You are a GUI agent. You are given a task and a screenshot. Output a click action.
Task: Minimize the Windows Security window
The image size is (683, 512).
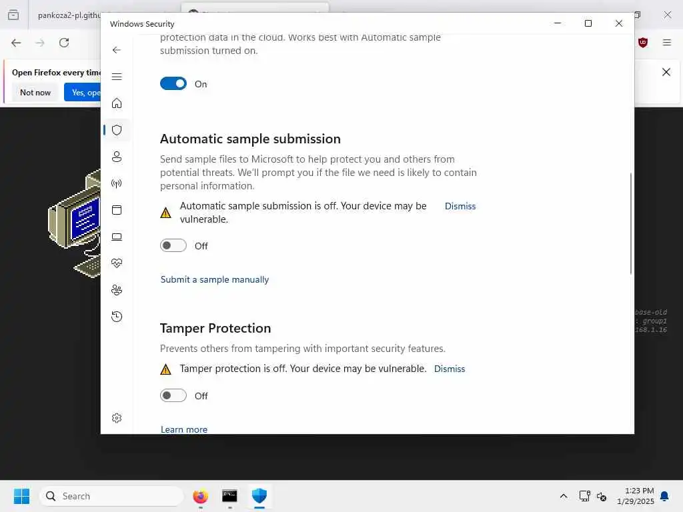tap(558, 23)
